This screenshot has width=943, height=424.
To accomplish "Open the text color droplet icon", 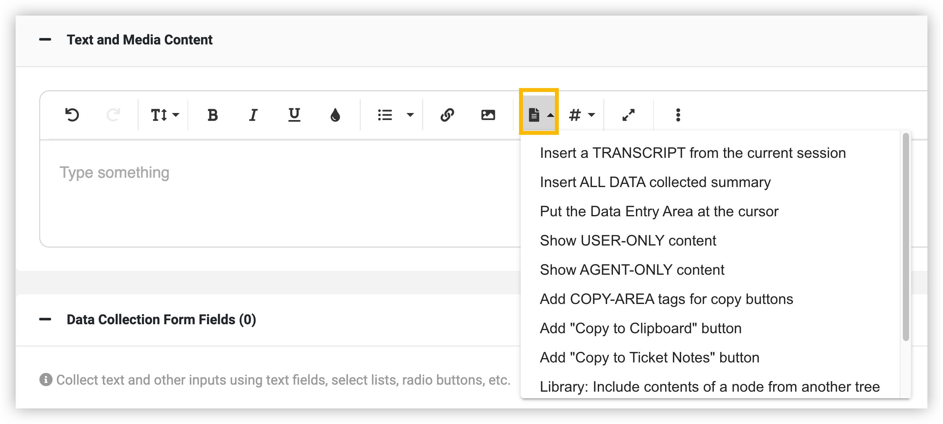I will pyautogui.click(x=336, y=115).
